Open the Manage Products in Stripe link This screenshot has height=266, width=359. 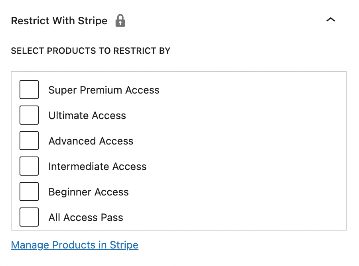[x=75, y=245]
